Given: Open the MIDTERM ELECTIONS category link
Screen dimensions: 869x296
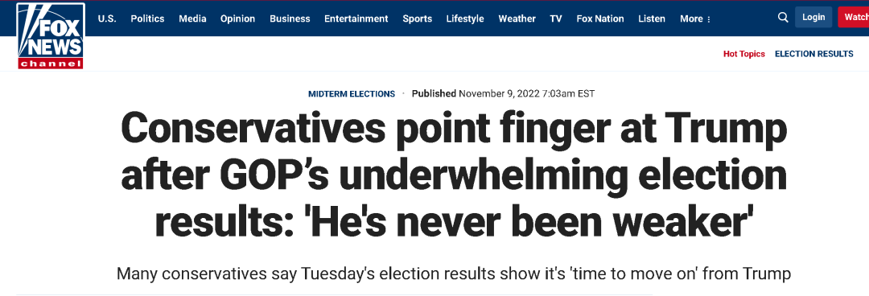Looking at the screenshot, I should 352,93.
